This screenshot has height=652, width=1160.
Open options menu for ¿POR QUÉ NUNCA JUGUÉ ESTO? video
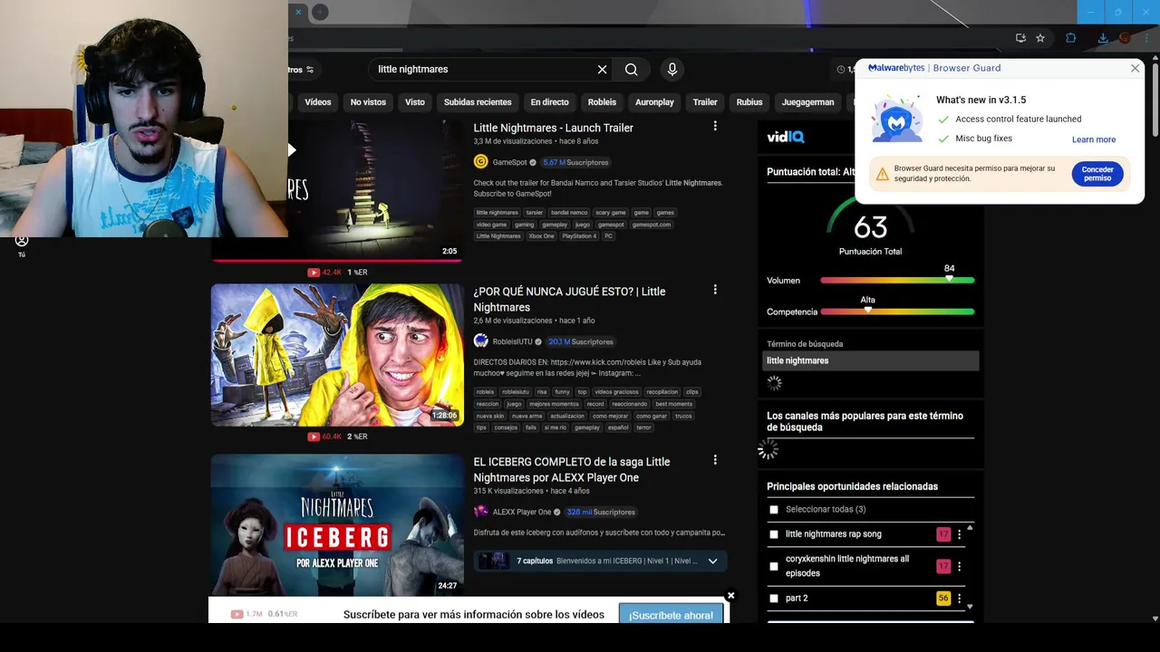[715, 290]
